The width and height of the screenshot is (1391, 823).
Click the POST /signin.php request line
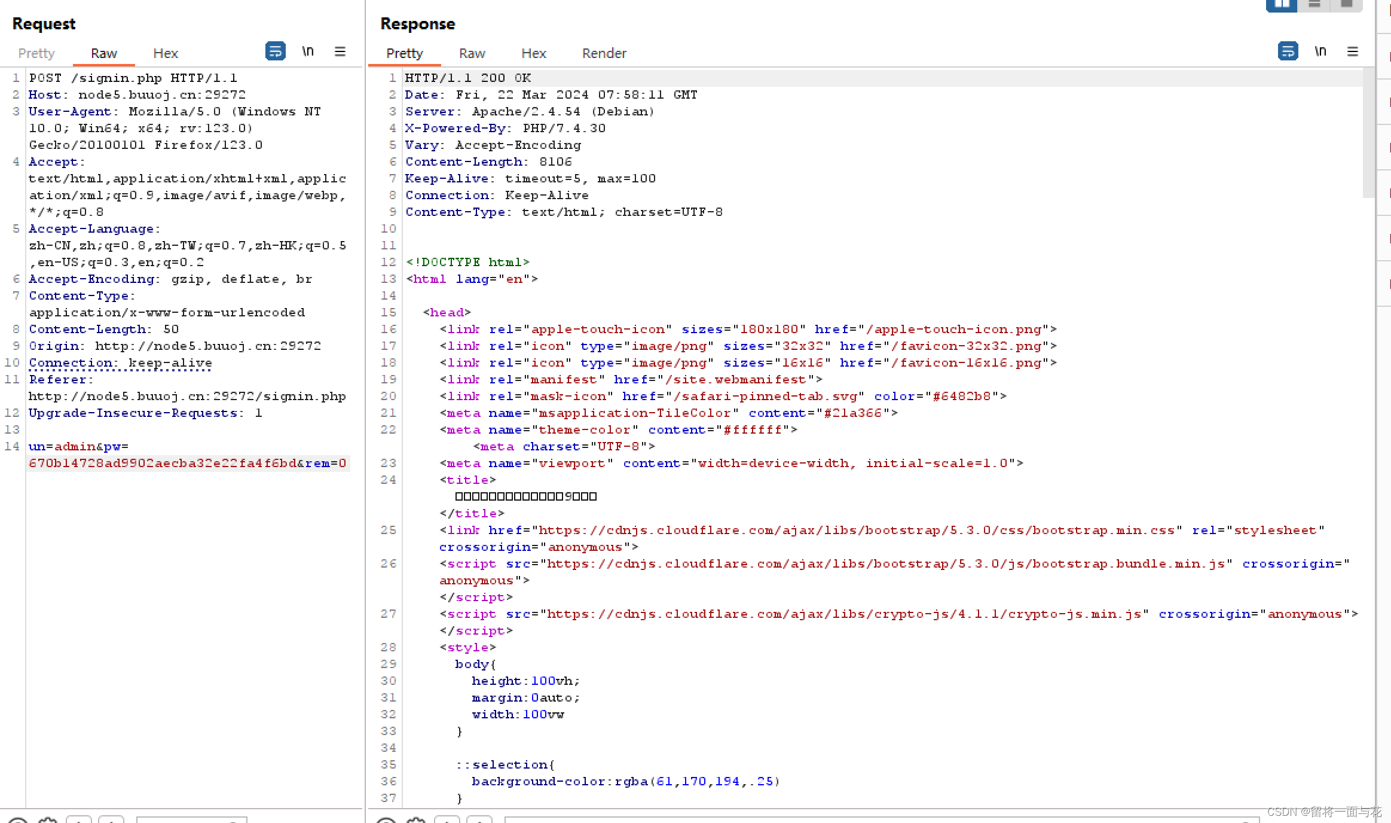(x=133, y=78)
